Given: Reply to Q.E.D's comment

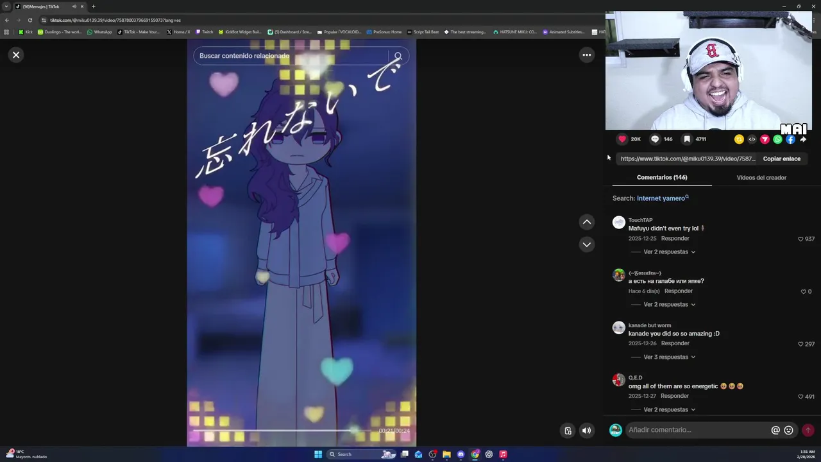Looking at the screenshot, I should click(x=675, y=397).
